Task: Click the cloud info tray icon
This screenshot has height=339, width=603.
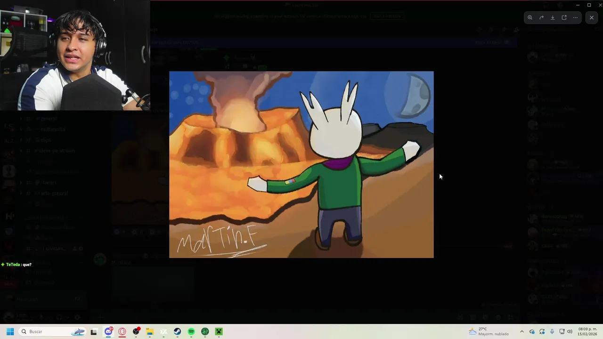Action: tap(532, 331)
